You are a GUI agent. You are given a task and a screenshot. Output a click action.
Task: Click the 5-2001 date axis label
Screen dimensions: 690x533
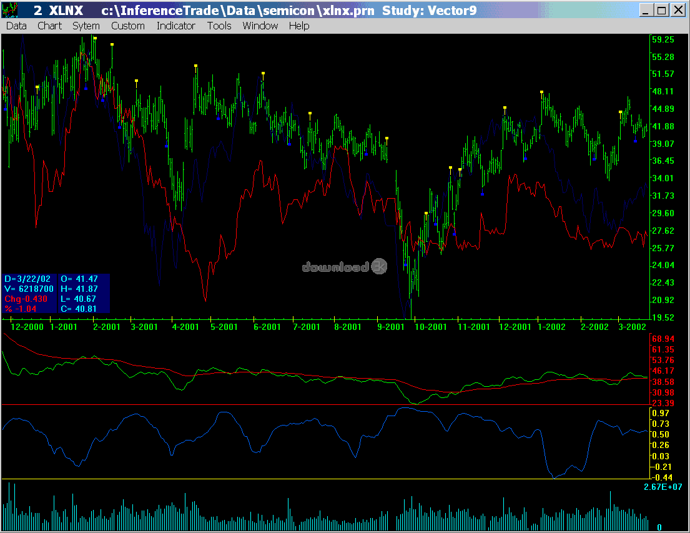[224, 327]
